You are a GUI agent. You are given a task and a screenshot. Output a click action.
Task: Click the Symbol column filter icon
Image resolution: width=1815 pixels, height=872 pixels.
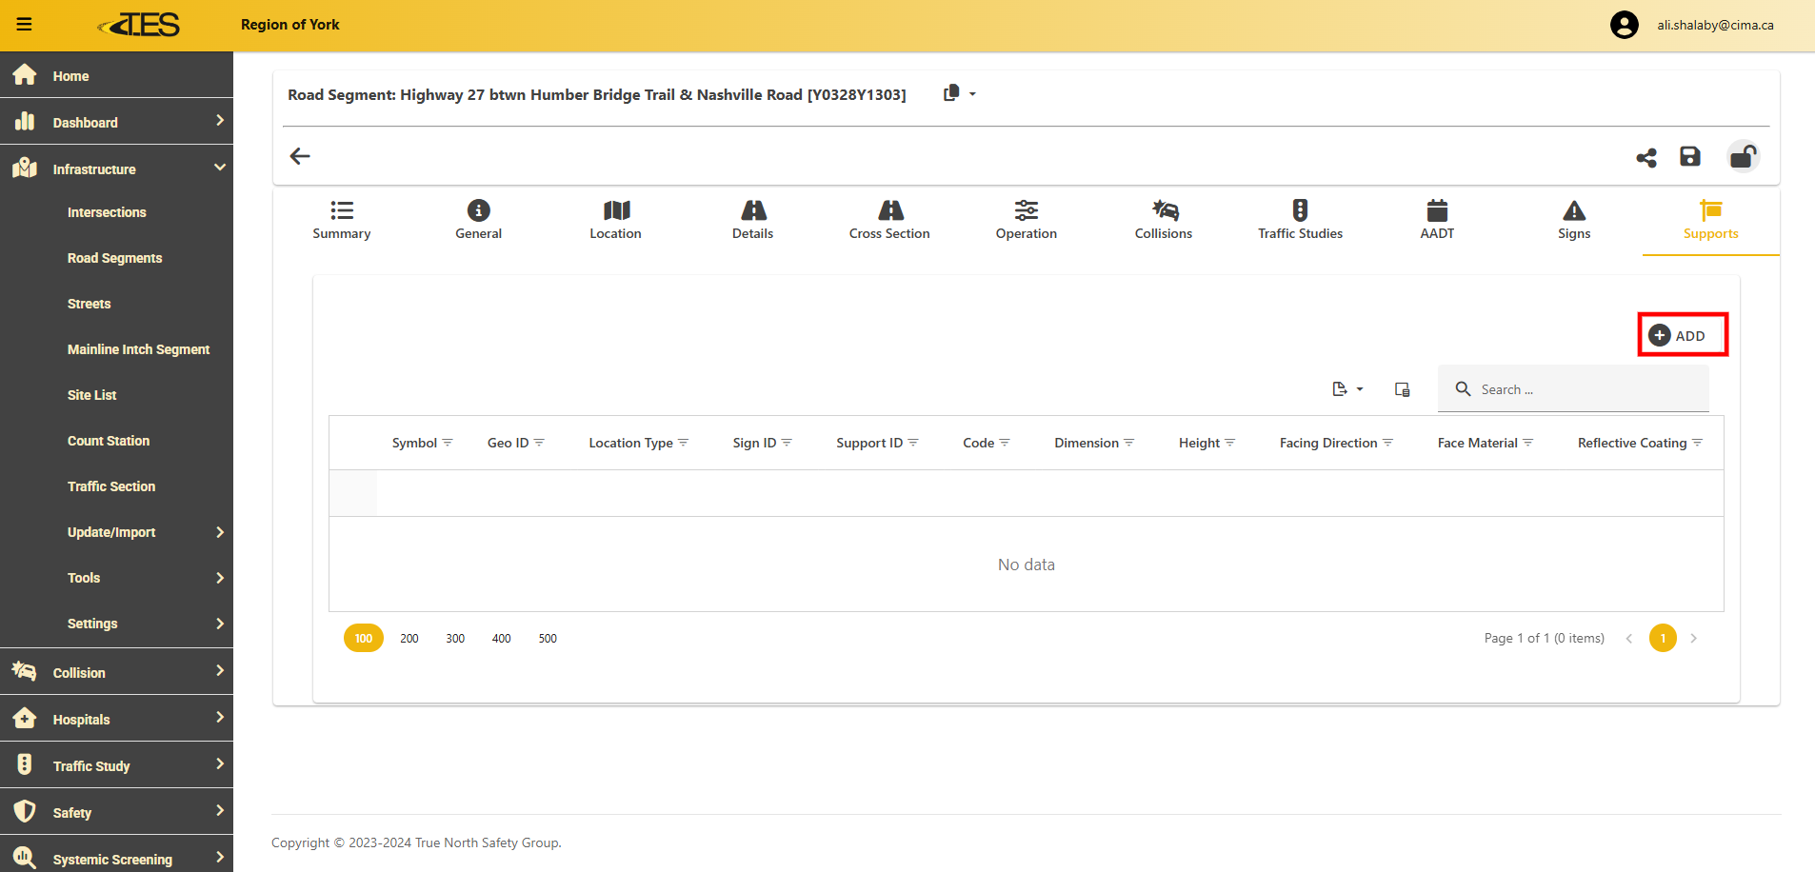click(x=448, y=443)
